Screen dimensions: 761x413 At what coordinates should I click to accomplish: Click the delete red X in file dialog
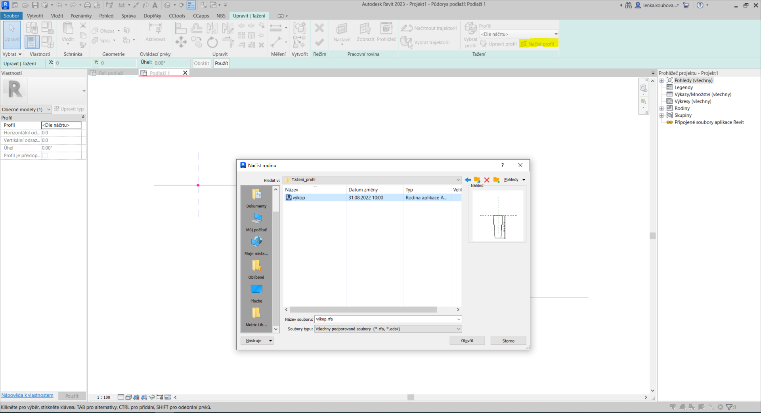[x=487, y=180]
